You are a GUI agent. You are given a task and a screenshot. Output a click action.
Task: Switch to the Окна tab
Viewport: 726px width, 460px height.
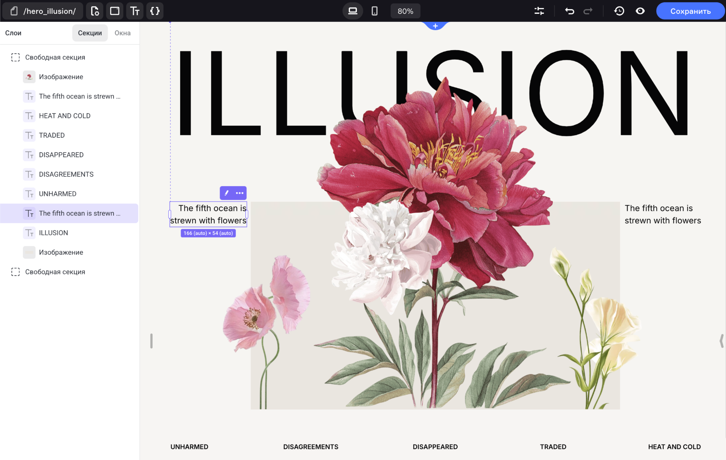(122, 33)
